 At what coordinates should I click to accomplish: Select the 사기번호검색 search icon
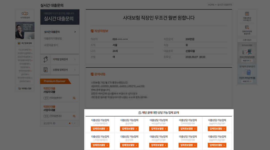coord(24,14)
